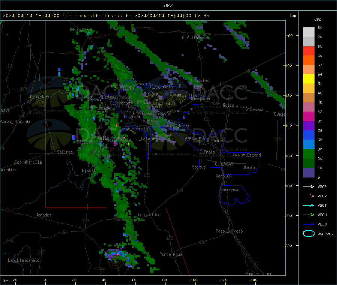Screen dimensions: 337x285
Task: Click the green VBCU arrow legend icon
Action: click(x=309, y=215)
